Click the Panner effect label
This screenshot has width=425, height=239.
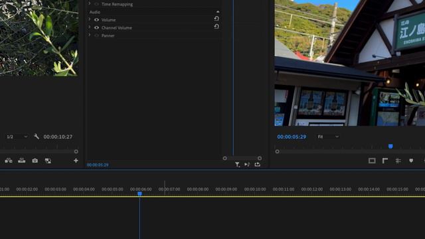108,35
